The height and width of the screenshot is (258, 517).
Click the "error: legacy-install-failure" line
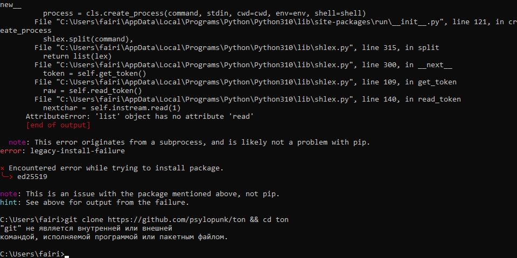62,151
